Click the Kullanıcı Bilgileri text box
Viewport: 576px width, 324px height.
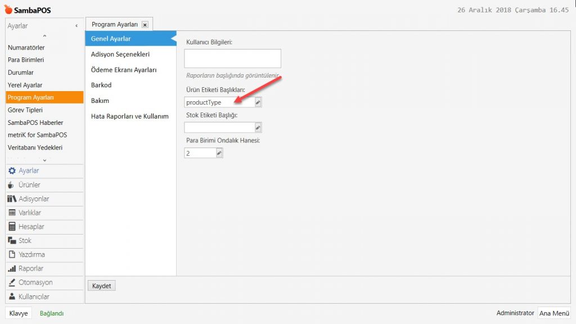(x=232, y=58)
